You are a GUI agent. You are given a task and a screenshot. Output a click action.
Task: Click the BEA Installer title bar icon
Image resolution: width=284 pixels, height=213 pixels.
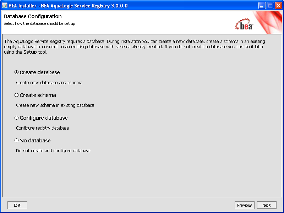4,6
